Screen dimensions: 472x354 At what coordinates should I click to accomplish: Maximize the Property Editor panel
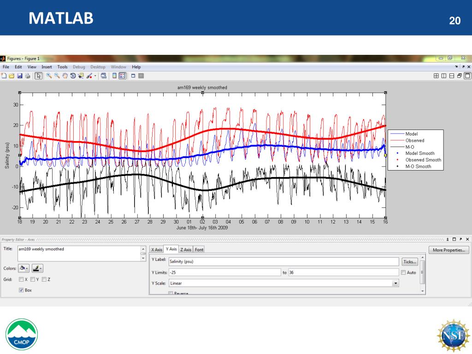pyautogui.click(x=454, y=239)
